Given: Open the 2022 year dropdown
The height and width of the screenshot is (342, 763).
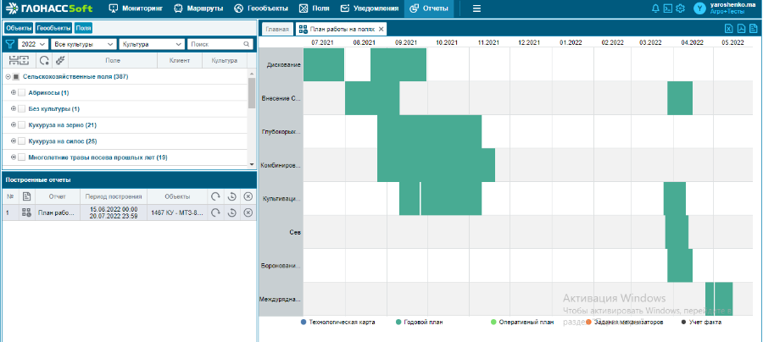Looking at the screenshot, I should pyautogui.click(x=32, y=43).
